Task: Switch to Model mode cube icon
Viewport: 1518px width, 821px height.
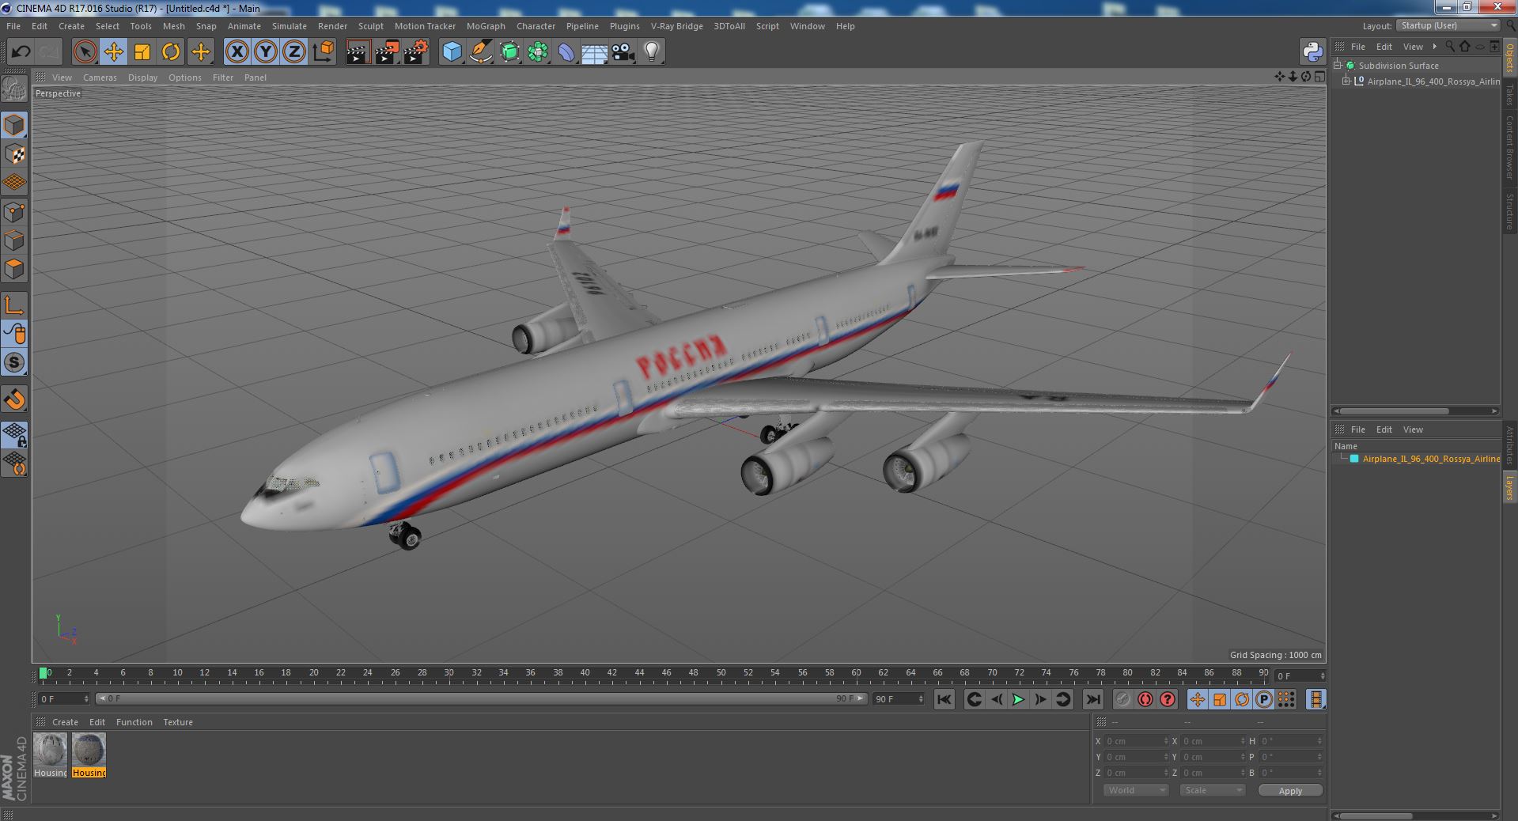Action: 14,125
